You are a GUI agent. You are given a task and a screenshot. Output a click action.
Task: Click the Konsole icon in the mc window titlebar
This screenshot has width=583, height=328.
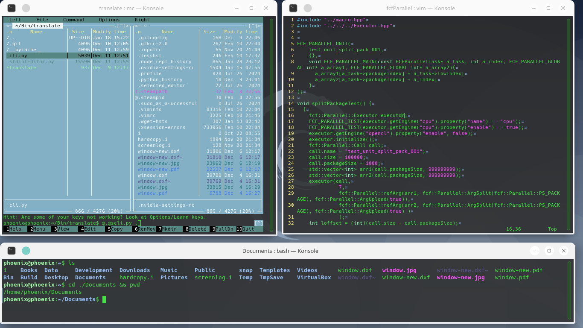[11, 8]
